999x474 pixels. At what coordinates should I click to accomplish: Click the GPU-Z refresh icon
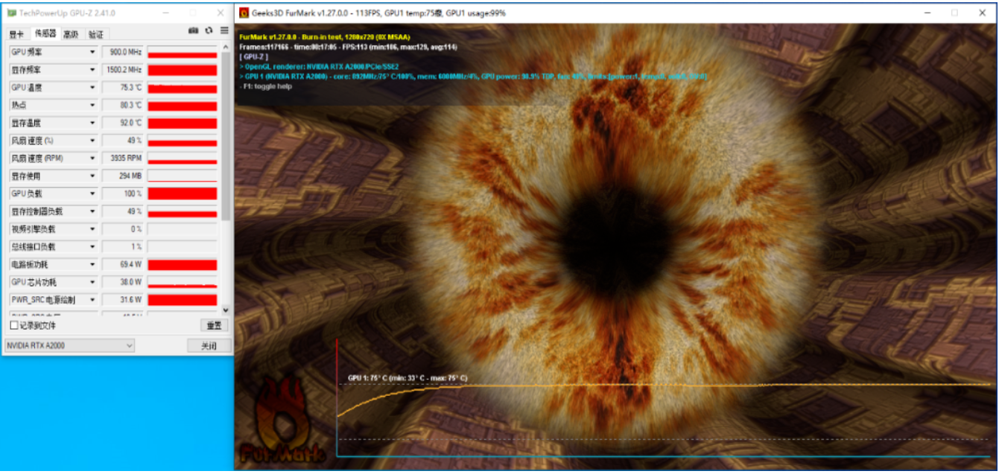209,31
